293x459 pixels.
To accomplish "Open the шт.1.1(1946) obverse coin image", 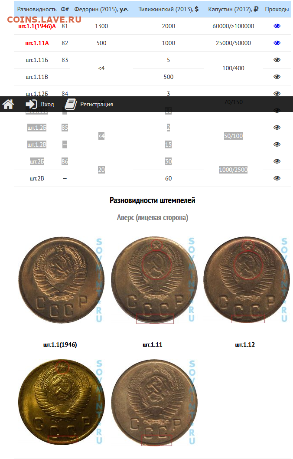I will pyautogui.click(x=62, y=280).
